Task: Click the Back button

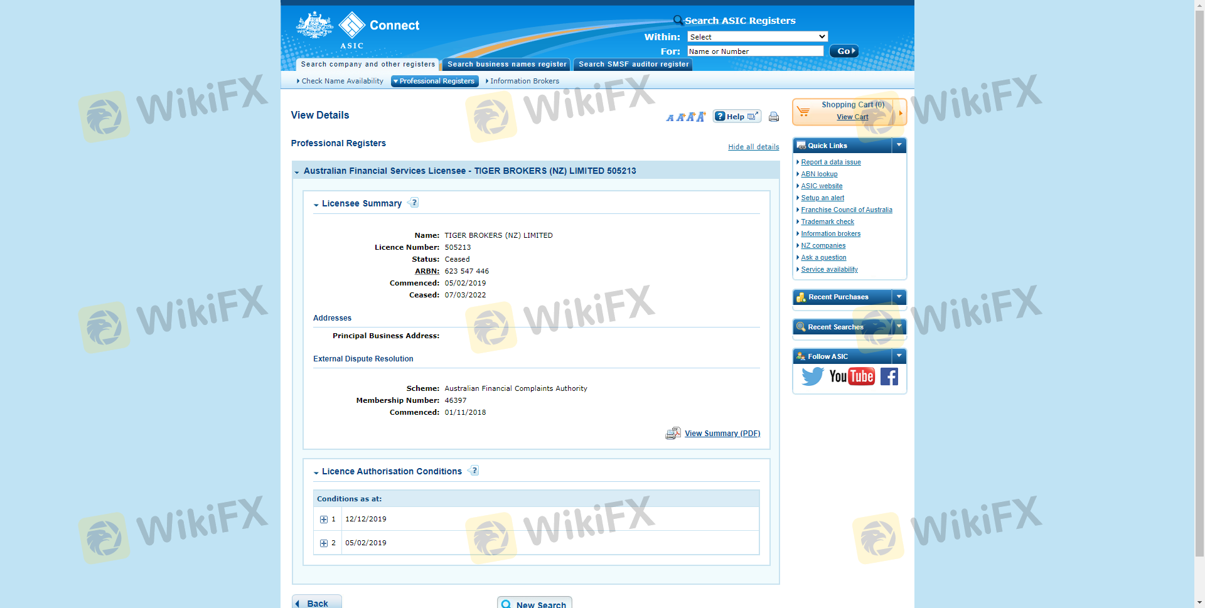Action: (x=317, y=602)
